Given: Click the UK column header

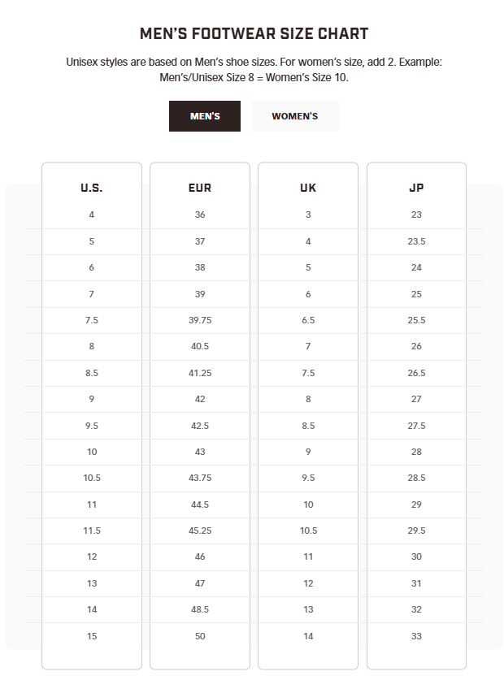Looking at the screenshot, I should [x=308, y=188].
